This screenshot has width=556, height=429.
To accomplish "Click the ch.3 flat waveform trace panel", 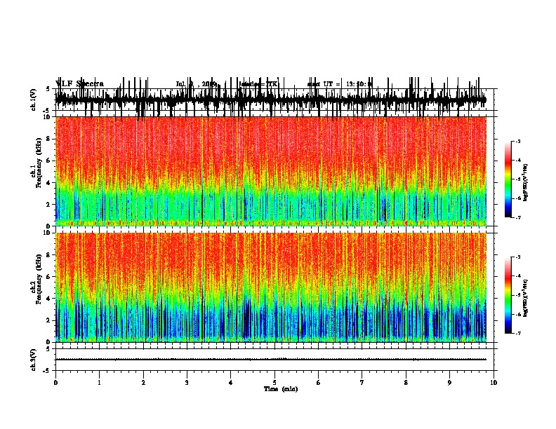I will click(x=276, y=360).
